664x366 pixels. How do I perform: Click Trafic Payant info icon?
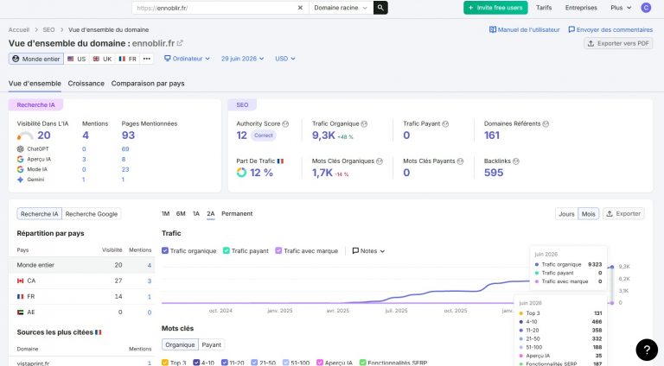click(x=445, y=123)
